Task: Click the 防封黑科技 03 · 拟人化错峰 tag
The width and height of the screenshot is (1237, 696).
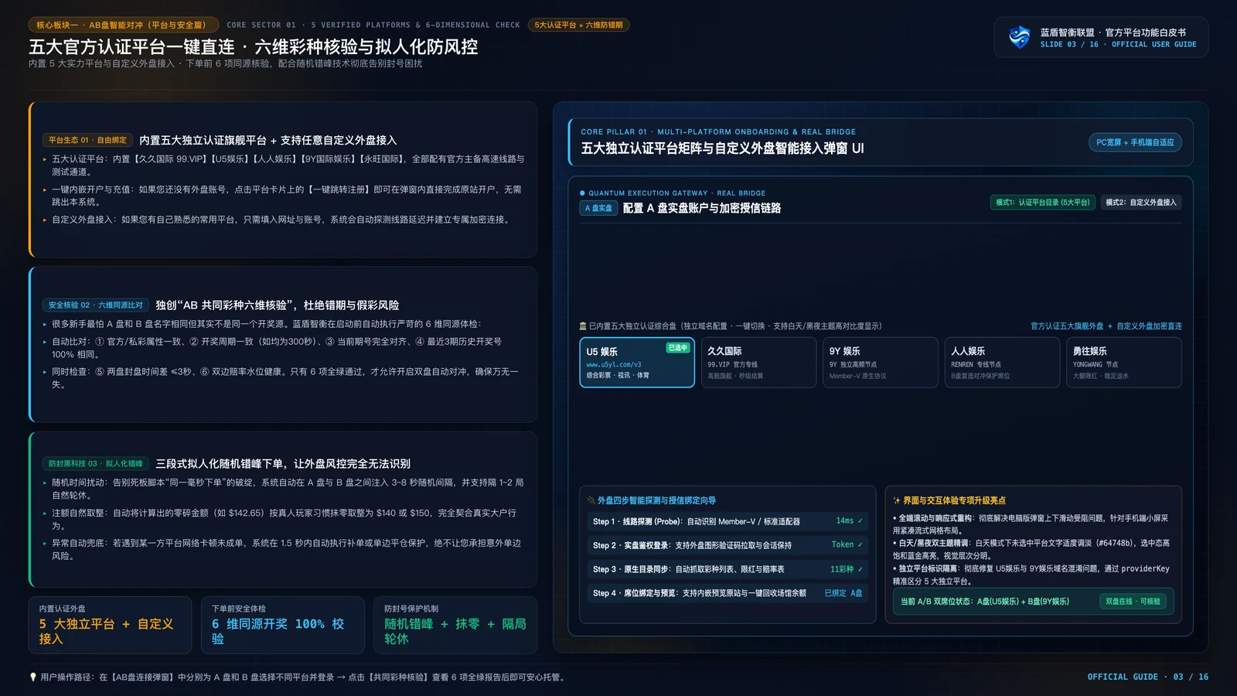Action: pos(96,463)
